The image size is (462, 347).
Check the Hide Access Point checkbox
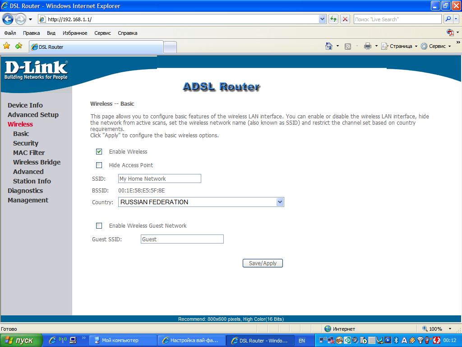coord(99,165)
